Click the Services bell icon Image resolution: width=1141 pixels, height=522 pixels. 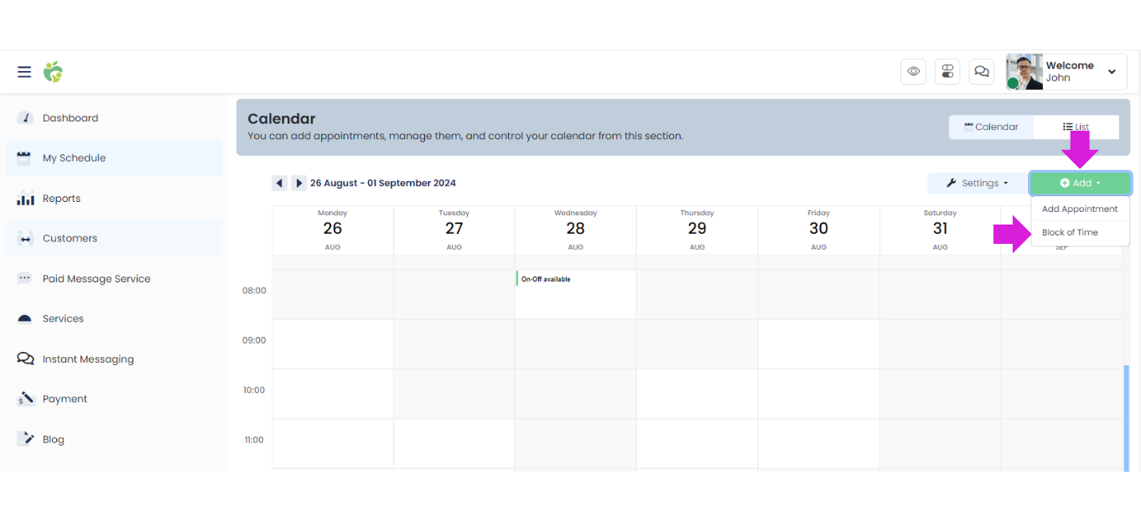[25, 318]
